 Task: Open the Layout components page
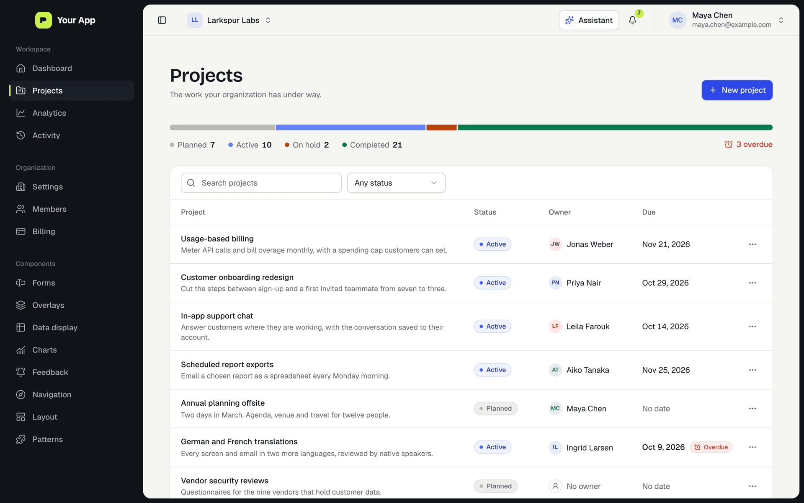click(72, 417)
